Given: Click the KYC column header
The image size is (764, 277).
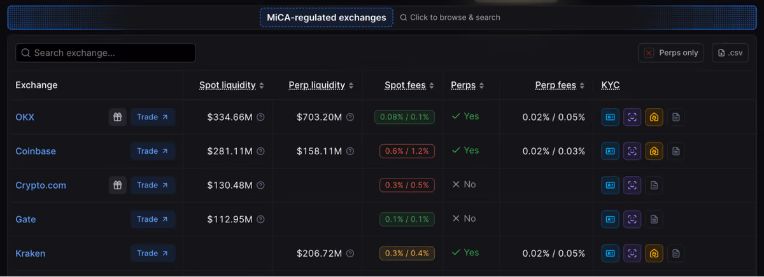Looking at the screenshot, I should pos(611,85).
